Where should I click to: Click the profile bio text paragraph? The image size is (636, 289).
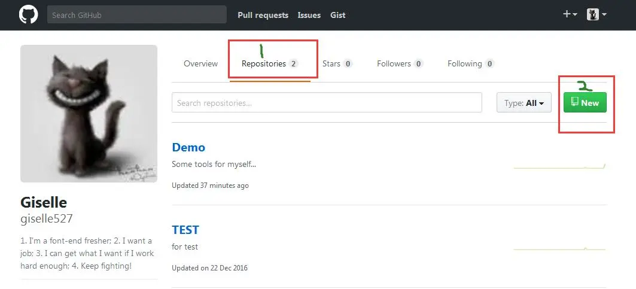point(87,253)
